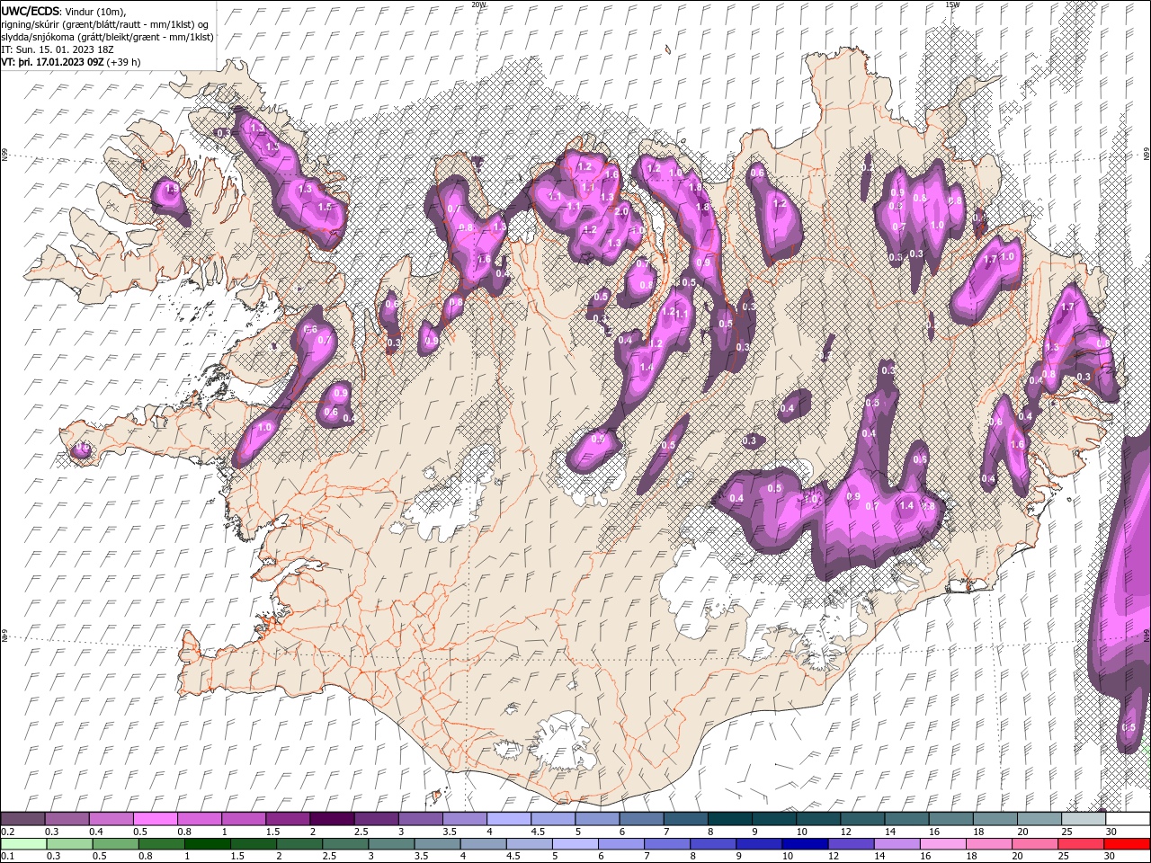Pick upper legend swatch between 0.4 and 0.5

pyautogui.click(x=112, y=818)
